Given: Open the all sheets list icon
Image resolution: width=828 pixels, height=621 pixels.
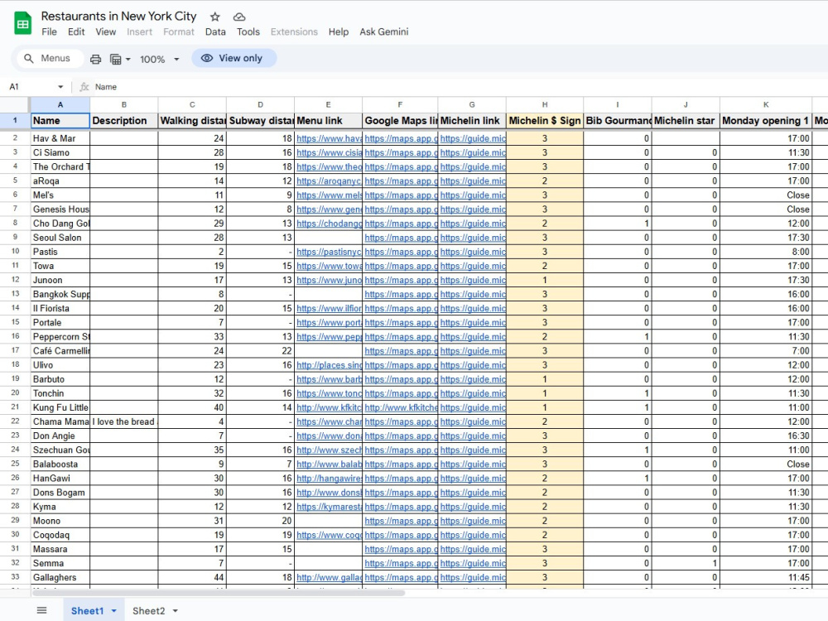Looking at the screenshot, I should point(41,610).
